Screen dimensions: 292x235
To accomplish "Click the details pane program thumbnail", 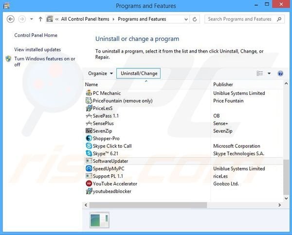I will [99, 220].
